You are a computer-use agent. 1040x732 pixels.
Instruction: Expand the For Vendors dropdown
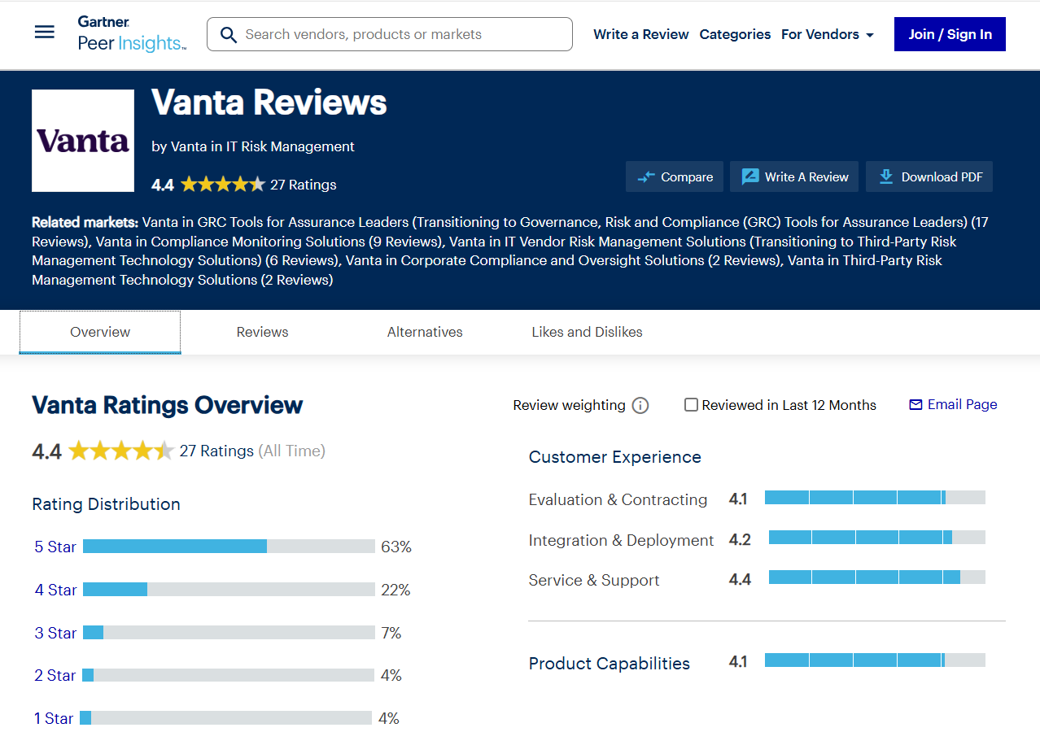pos(828,34)
